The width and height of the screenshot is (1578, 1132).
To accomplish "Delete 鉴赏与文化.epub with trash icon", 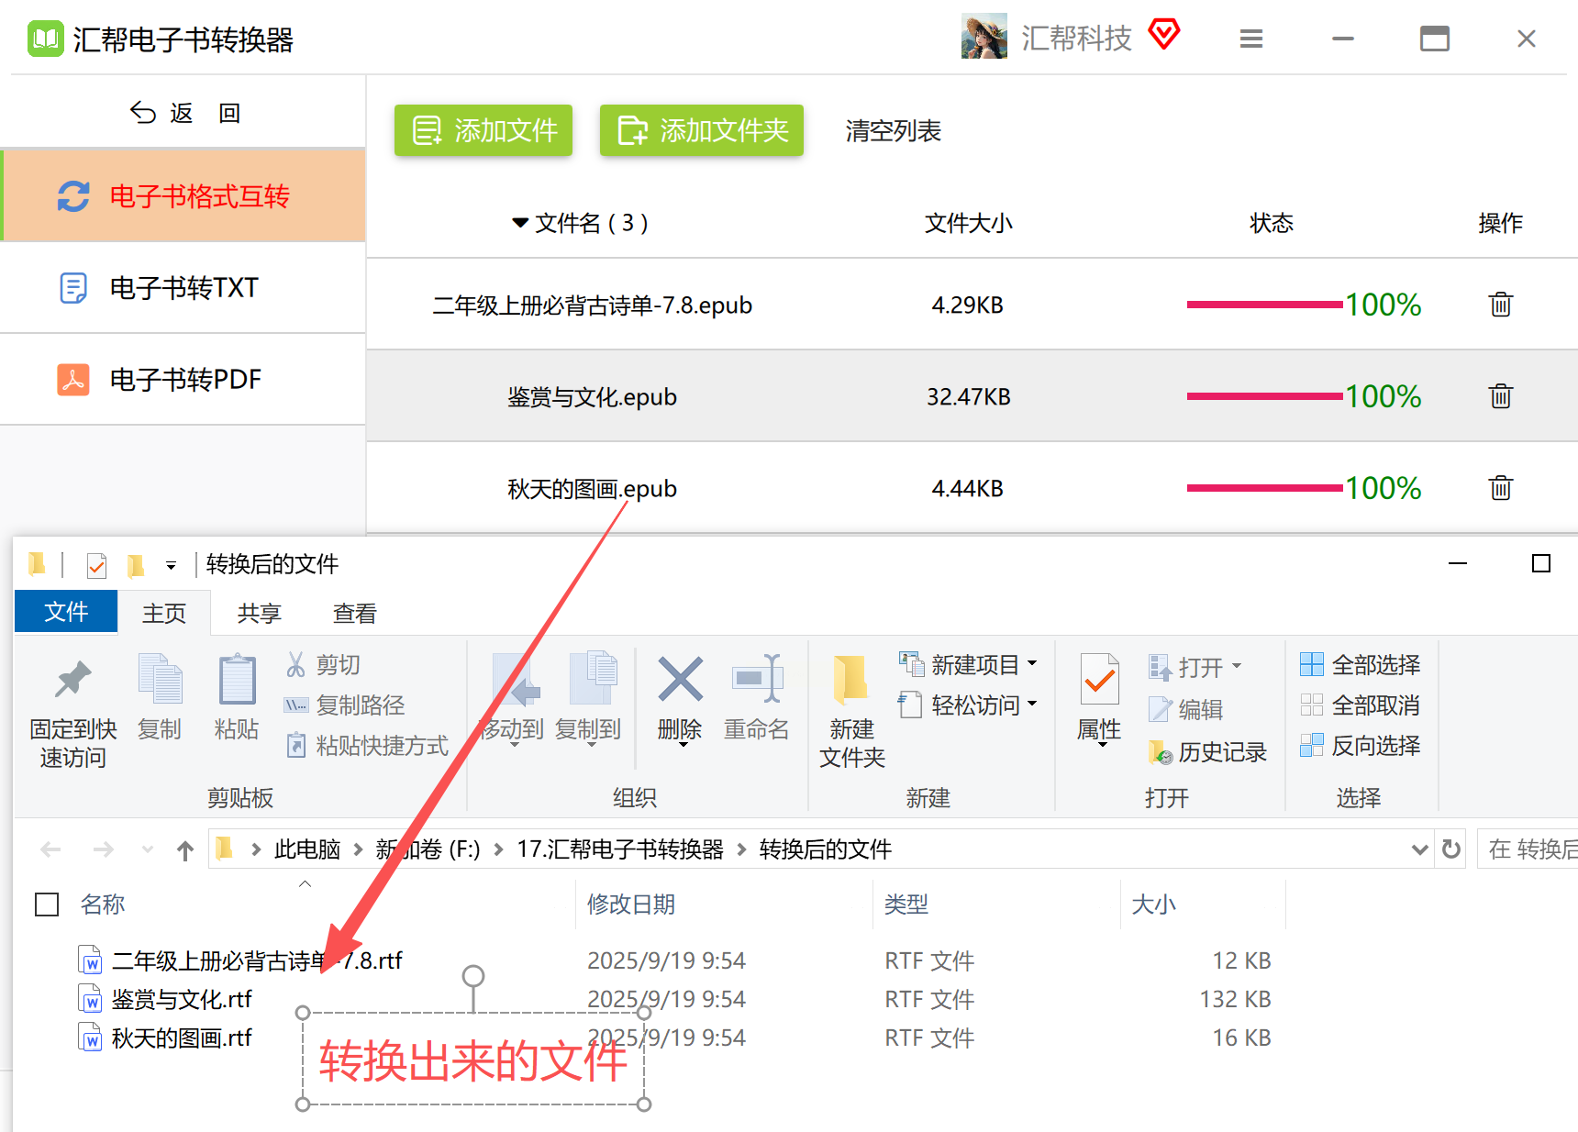I will (1501, 395).
